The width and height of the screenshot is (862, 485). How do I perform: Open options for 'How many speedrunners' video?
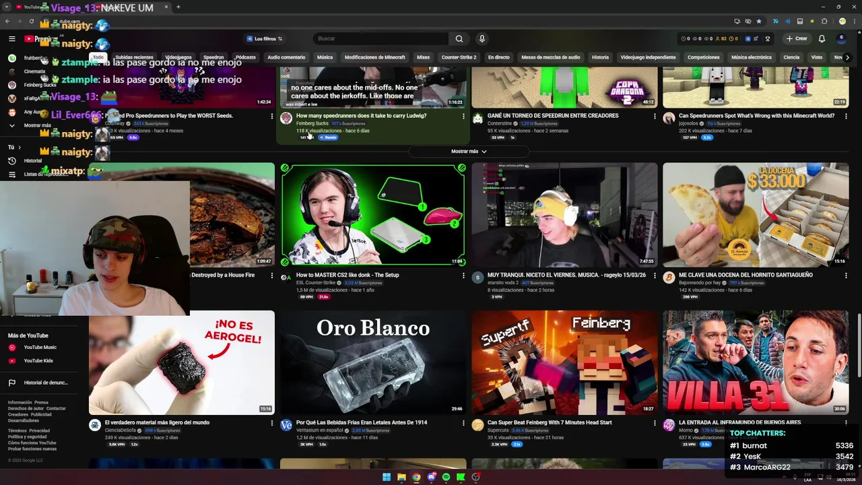(x=463, y=117)
